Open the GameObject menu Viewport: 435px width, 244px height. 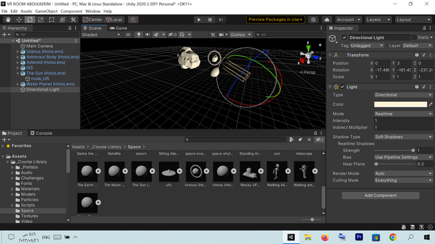46,11
